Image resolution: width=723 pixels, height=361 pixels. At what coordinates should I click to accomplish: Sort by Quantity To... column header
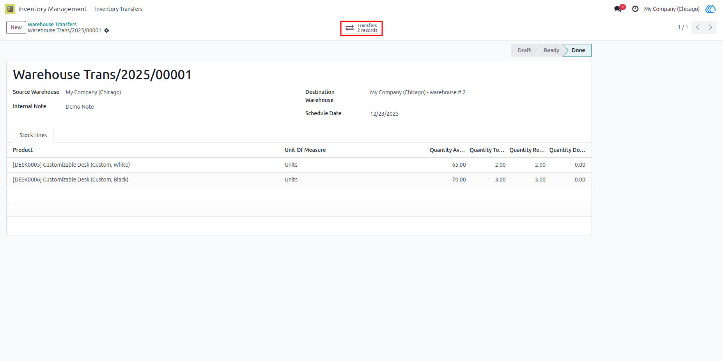487,150
